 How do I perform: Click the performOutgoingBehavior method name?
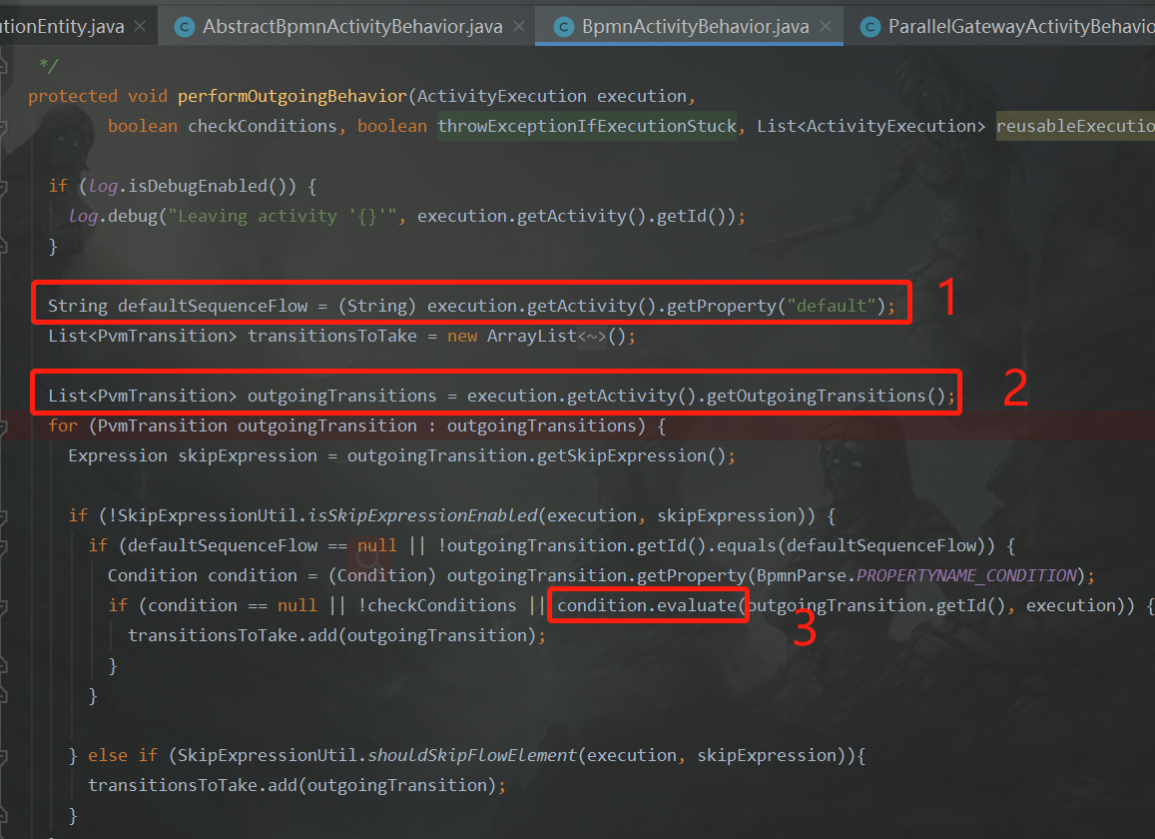point(291,97)
